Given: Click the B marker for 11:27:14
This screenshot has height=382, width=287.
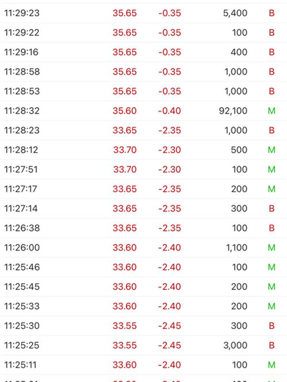Looking at the screenshot, I should 272,209.
